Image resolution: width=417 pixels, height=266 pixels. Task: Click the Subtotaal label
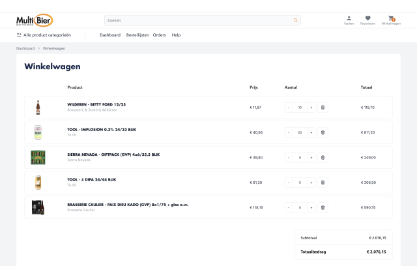coord(309,238)
